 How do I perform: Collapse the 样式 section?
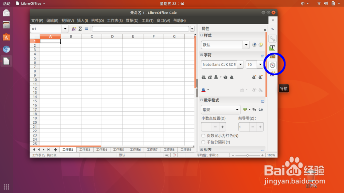tap(202, 35)
